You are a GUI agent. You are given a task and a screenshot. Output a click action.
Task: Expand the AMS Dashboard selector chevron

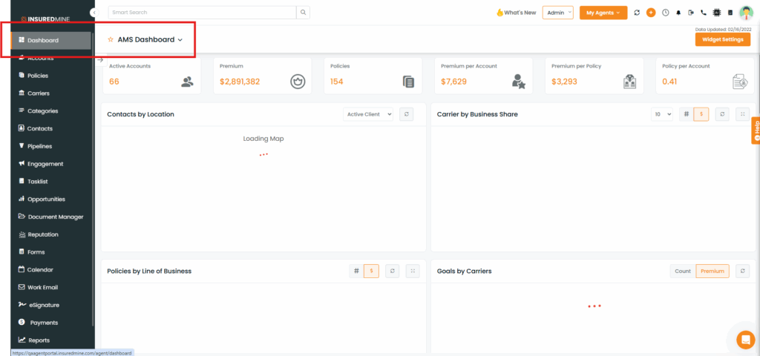pyautogui.click(x=180, y=40)
